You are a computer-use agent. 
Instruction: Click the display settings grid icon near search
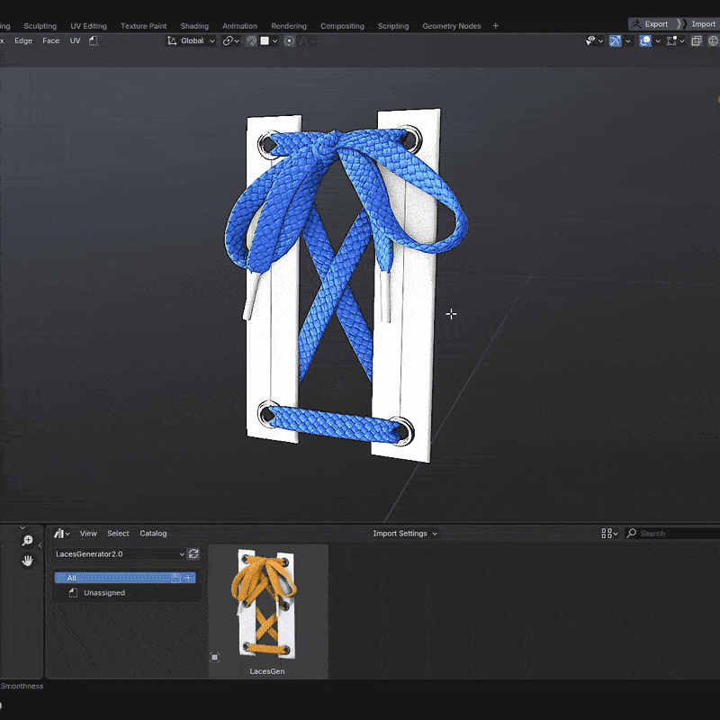[607, 533]
